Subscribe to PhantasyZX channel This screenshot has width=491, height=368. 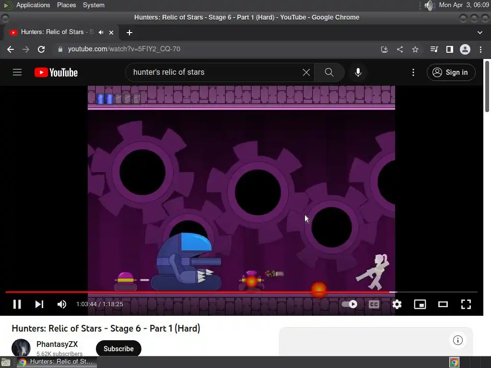pyautogui.click(x=119, y=349)
